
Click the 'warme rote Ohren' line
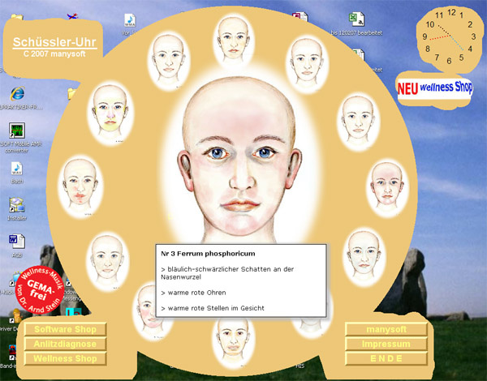(x=193, y=293)
